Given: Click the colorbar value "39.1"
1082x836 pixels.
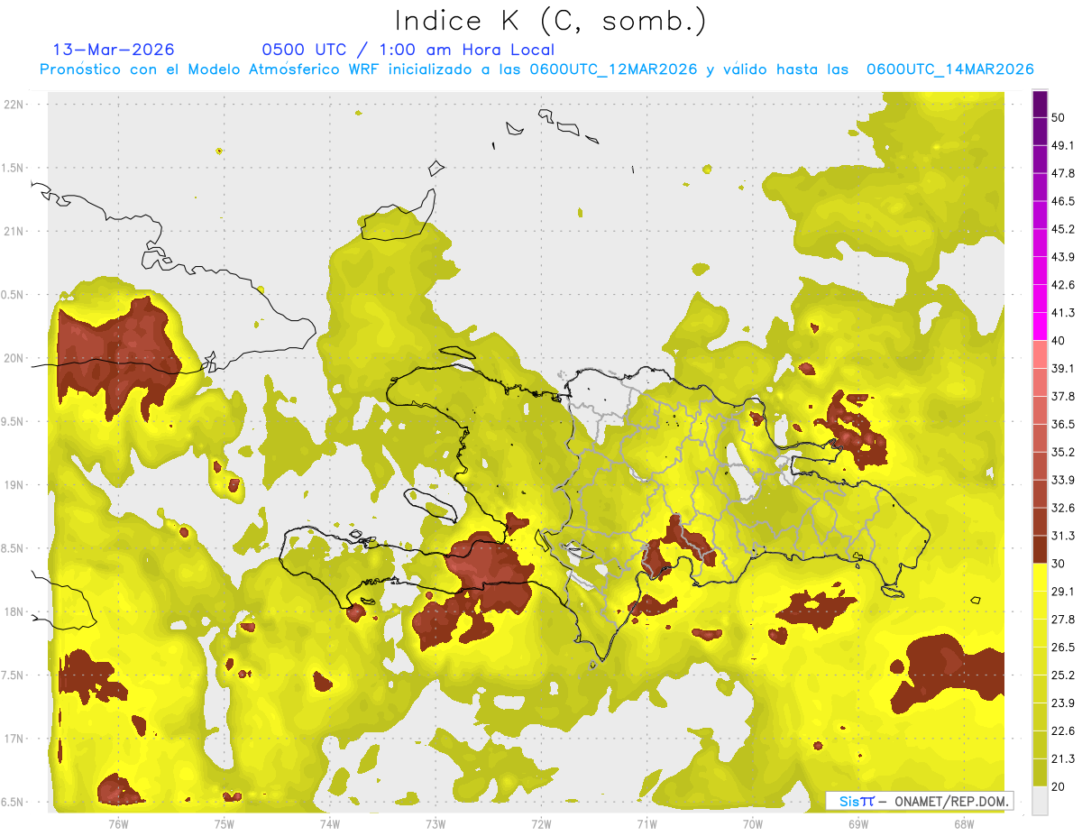Looking at the screenshot, I should click(1062, 368).
